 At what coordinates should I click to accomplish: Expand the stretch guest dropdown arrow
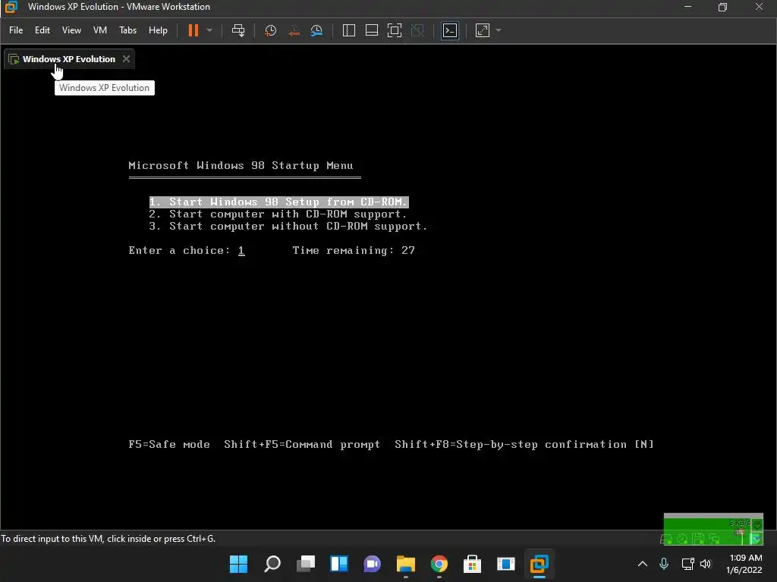click(499, 30)
